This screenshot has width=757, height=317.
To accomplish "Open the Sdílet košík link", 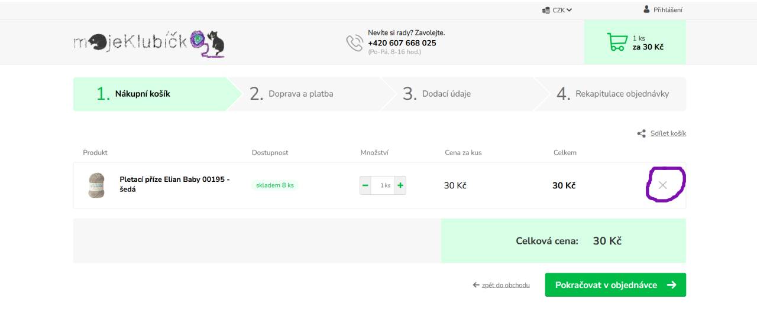I will click(668, 133).
